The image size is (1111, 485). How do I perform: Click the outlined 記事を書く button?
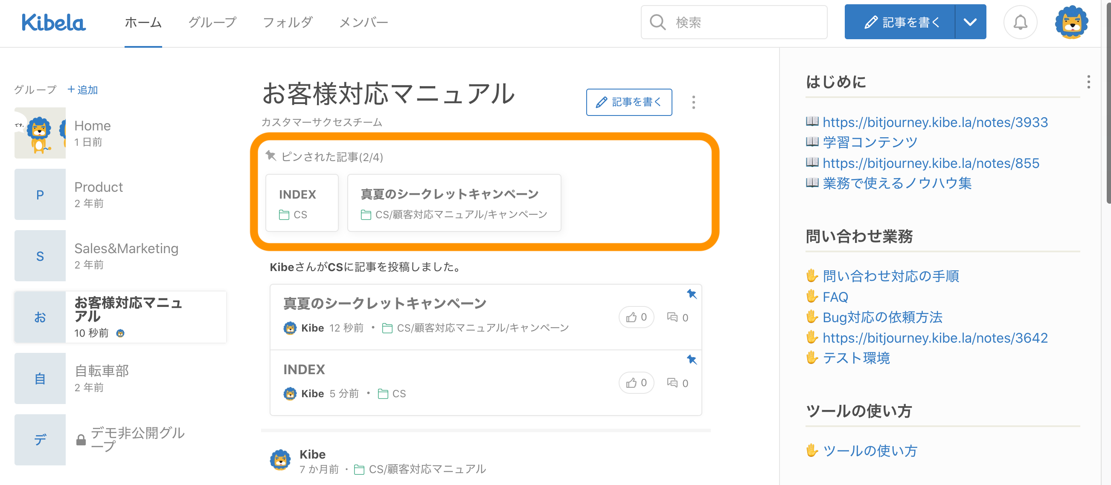click(628, 102)
